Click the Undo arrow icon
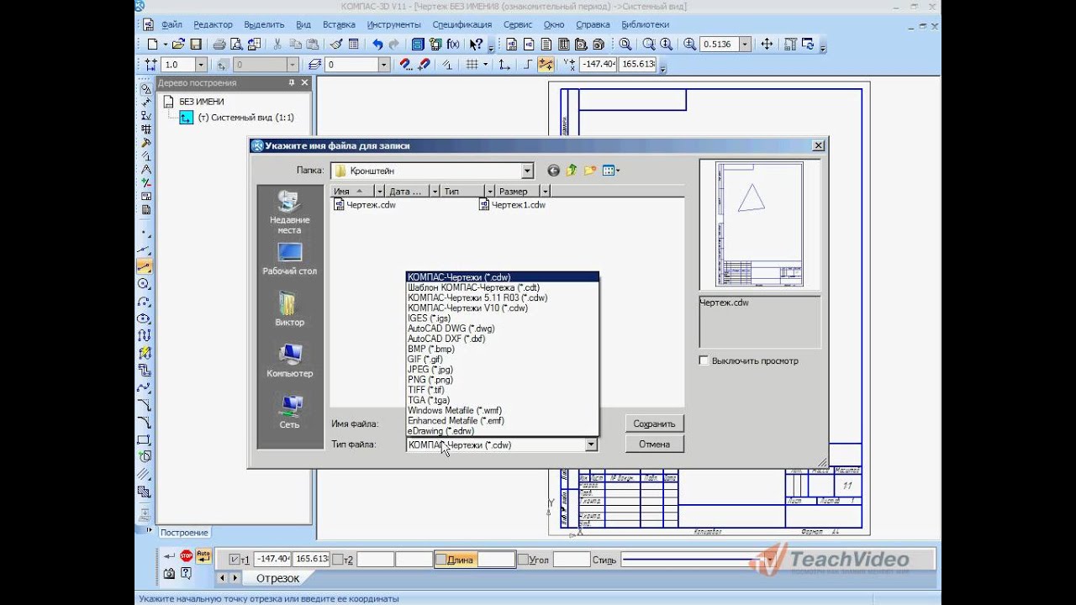 tap(377, 45)
